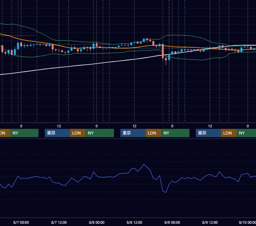Select the LDN block left of 8/9 00:00
The height and width of the screenshot is (226, 256).
(x=153, y=133)
